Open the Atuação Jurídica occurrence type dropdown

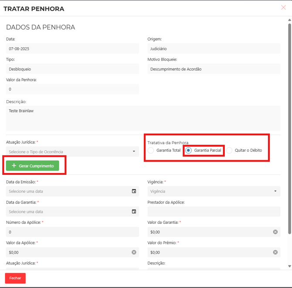coord(72,152)
